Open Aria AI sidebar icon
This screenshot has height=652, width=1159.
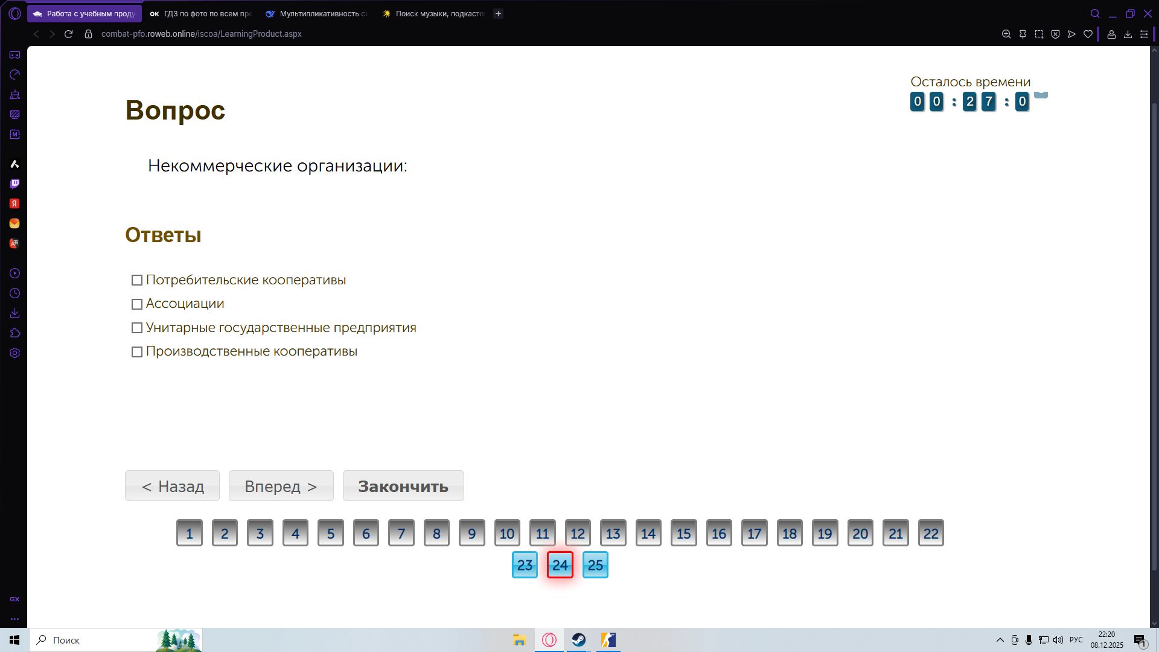(x=15, y=164)
